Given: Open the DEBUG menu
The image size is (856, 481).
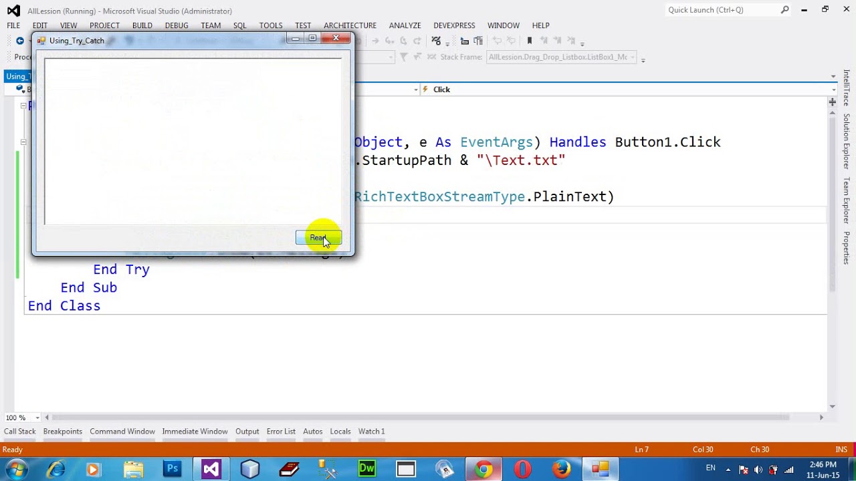Looking at the screenshot, I should (x=177, y=25).
